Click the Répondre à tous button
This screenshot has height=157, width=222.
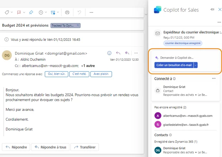point(50,147)
